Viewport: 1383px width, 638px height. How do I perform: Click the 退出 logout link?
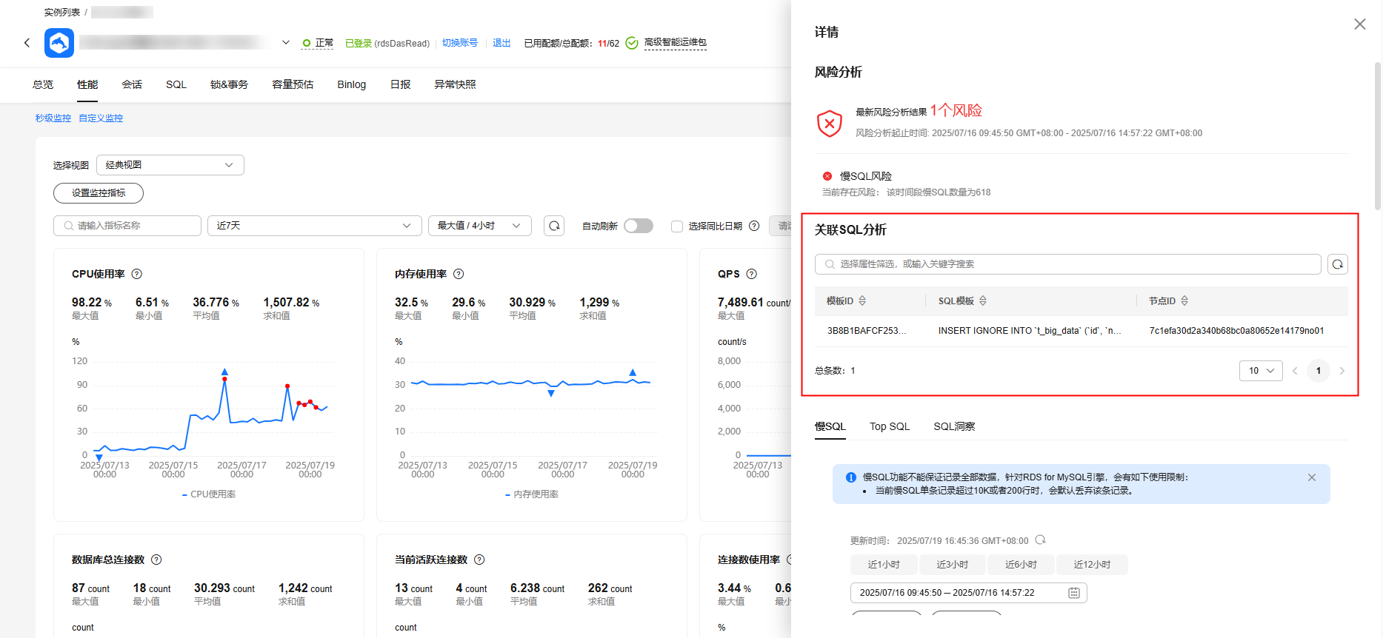[501, 43]
